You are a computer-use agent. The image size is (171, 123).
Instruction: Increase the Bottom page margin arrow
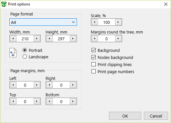point(73,101)
